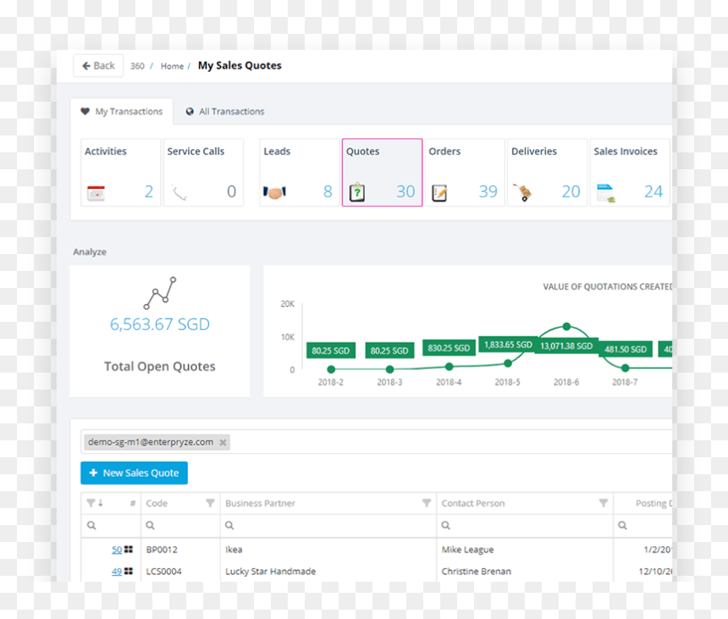The image size is (728, 619).
Task: Open the Activities calendar icon
Action: (97, 193)
